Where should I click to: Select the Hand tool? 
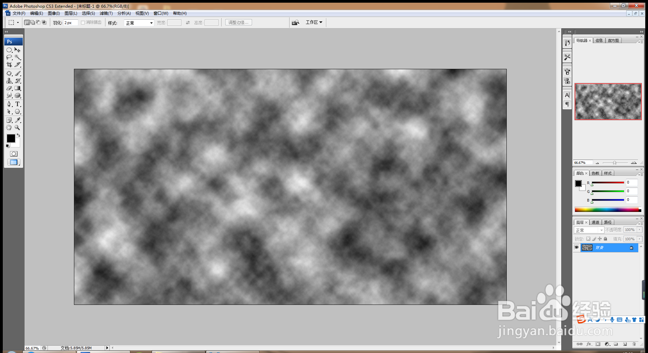click(x=9, y=127)
